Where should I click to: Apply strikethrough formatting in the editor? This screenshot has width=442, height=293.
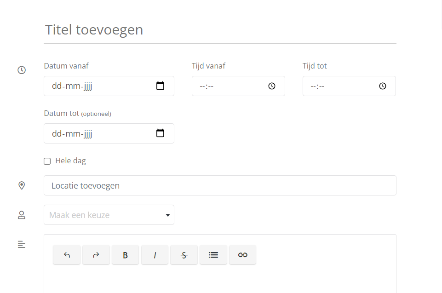[x=184, y=255]
